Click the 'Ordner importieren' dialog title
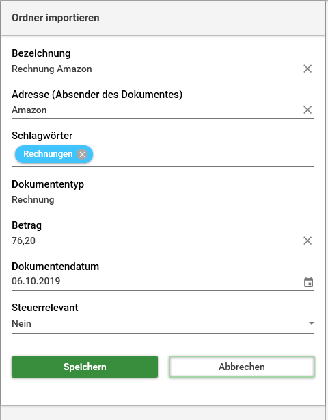The image size is (328, 420). pyautogui.click(x=55, y=18)
